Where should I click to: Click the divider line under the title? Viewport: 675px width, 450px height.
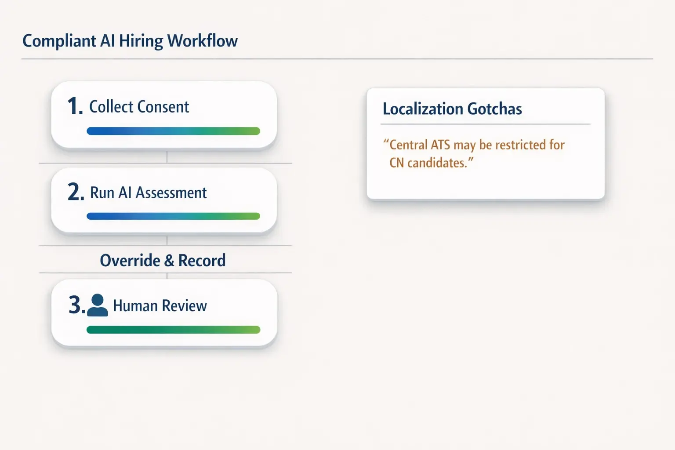(x=337, y=56)
